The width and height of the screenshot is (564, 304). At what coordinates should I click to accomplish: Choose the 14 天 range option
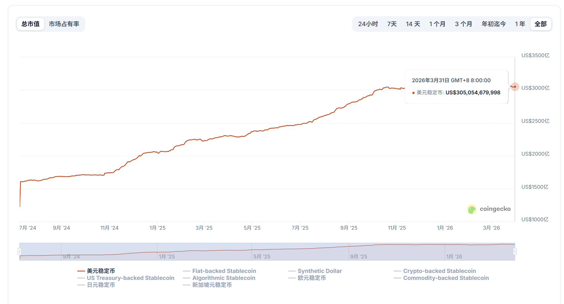point(413,24)
